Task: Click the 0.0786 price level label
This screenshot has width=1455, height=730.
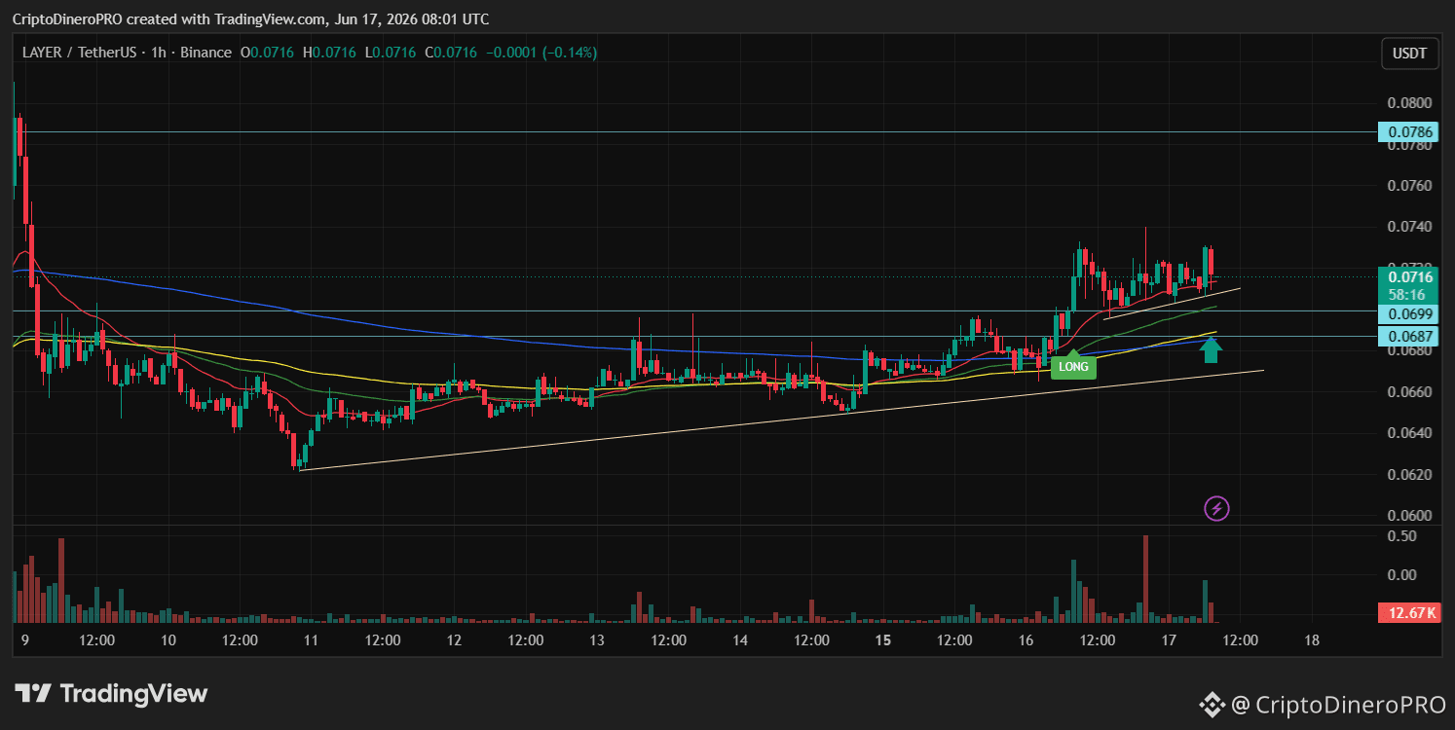Action: (1409, 132)
